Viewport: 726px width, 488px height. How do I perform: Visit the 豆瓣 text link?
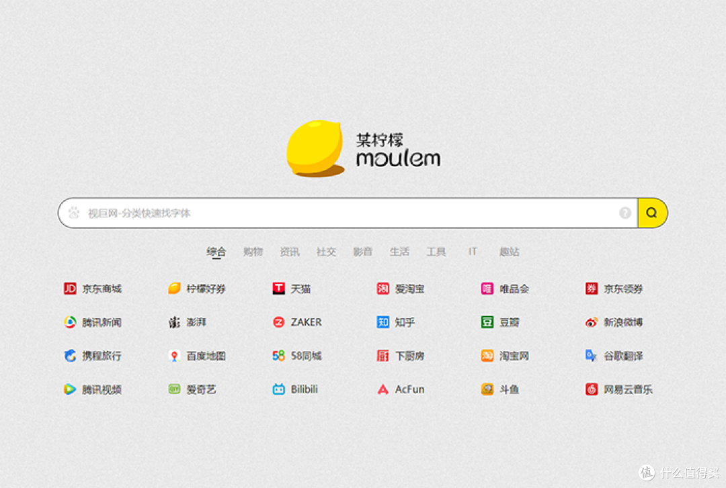point(510,322)
